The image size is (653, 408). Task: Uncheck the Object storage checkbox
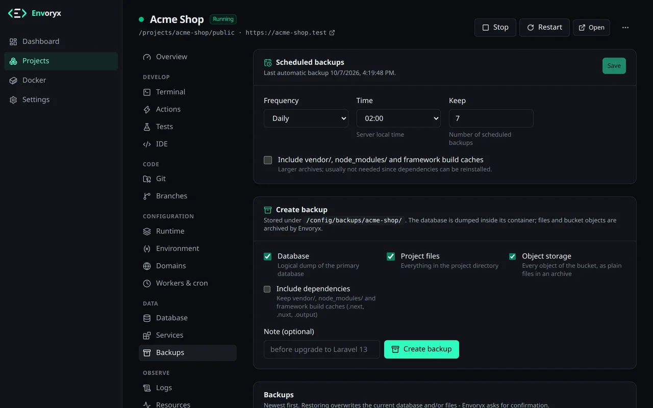click(512, 257)
